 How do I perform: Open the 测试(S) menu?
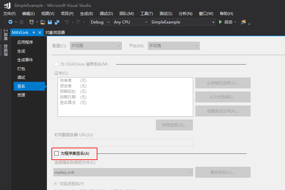[166, 14]
